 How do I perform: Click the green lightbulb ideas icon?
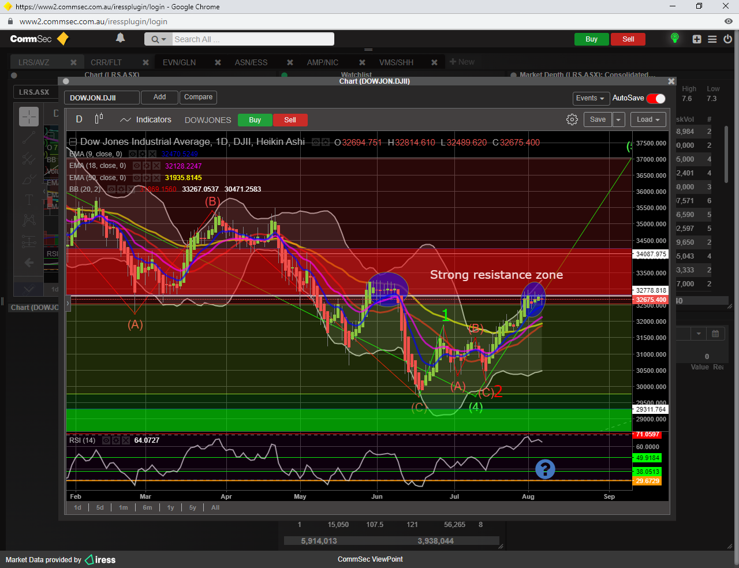[x=674, y=39]
